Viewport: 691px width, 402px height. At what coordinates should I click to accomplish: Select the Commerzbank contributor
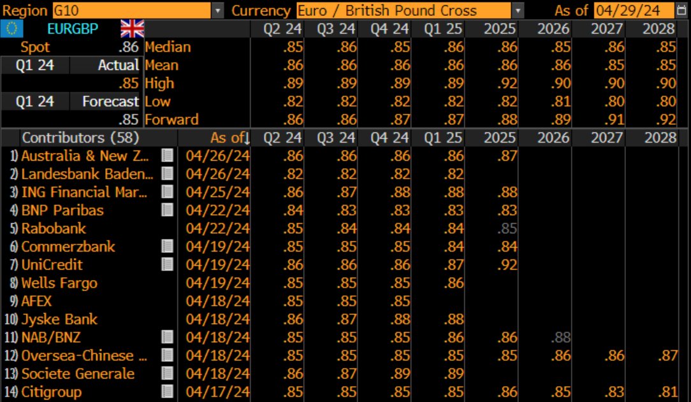click(x=68, y=246)
